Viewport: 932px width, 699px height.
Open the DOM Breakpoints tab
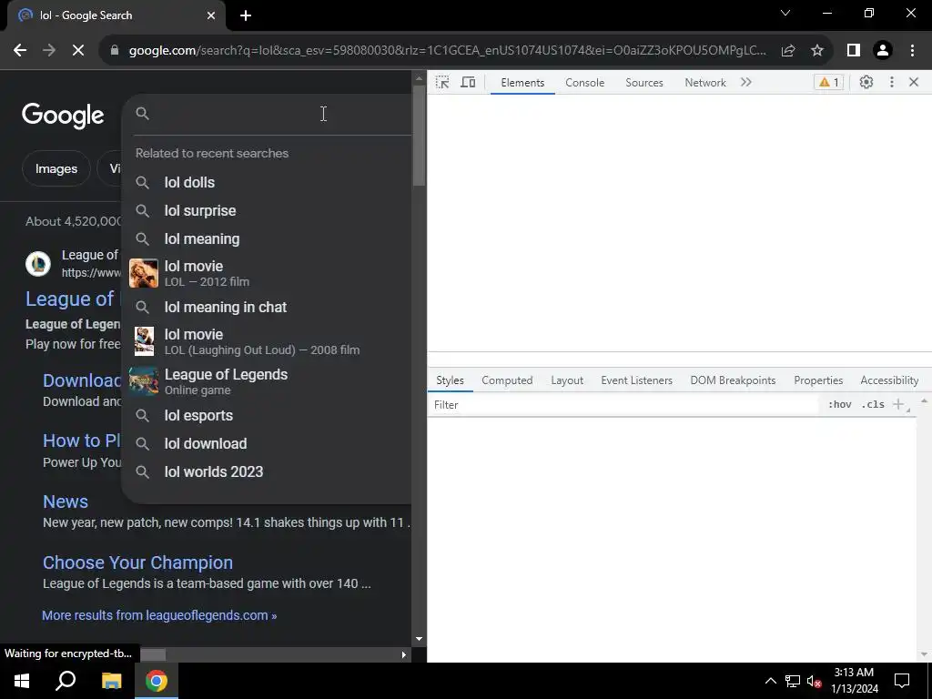click(x=733, y=380)
